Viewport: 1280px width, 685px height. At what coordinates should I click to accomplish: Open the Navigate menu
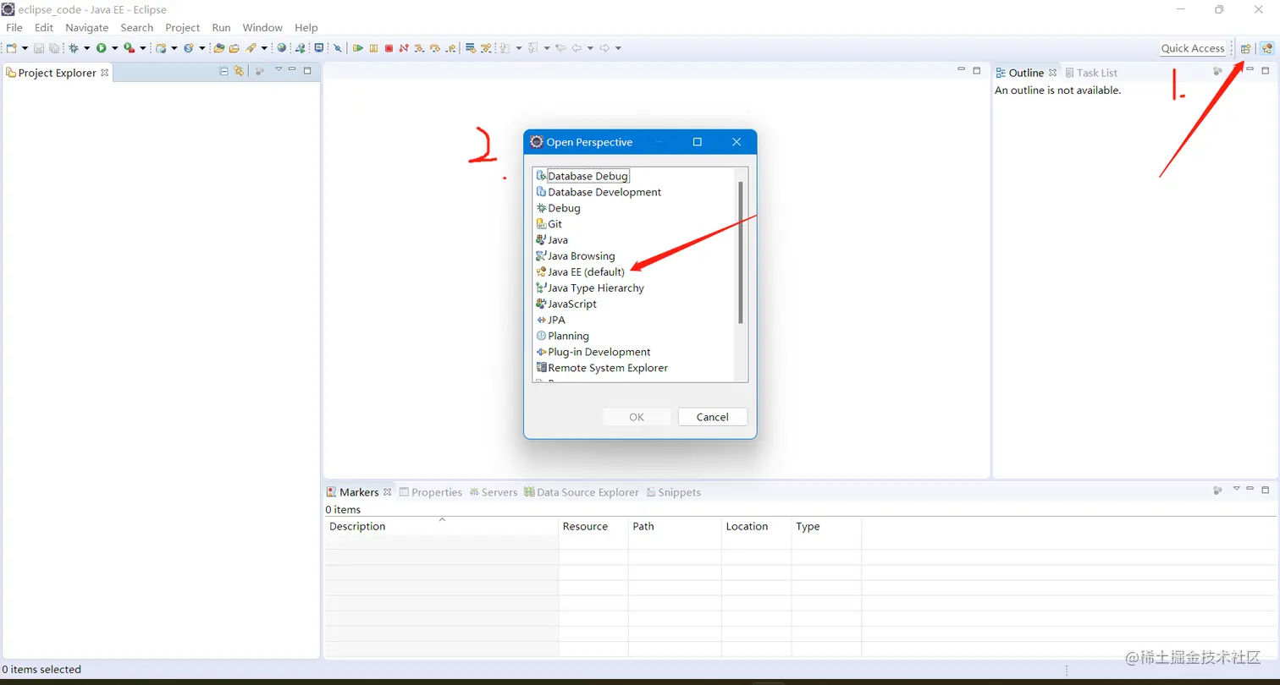pos(87,28)
